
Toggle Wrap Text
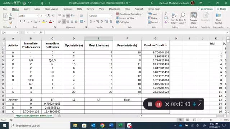(x=82, y=15)
